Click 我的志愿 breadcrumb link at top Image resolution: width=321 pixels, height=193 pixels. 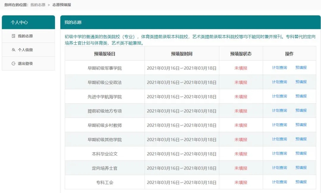point(37,5)
